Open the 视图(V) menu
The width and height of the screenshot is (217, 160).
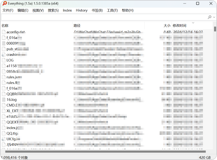(x=38, y=10)
